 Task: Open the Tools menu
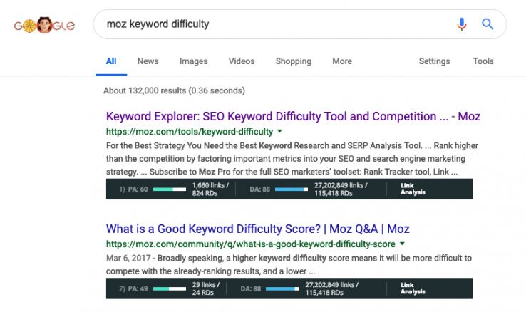tap(483, 61)
